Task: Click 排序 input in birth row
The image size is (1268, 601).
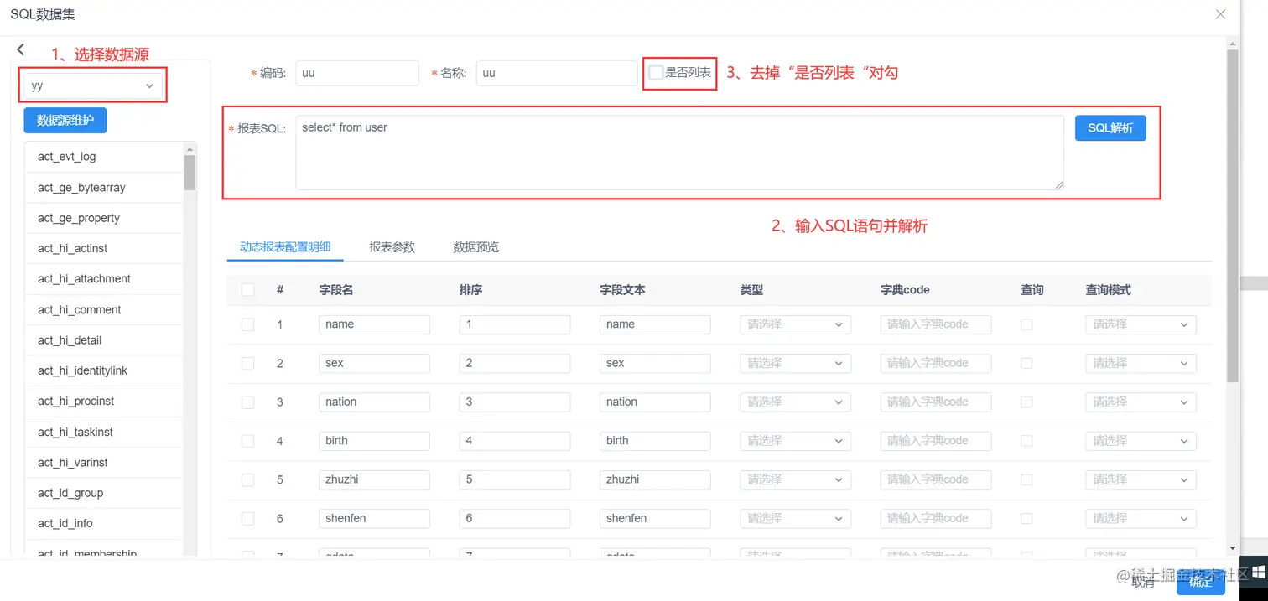Action: coord(515,441)
